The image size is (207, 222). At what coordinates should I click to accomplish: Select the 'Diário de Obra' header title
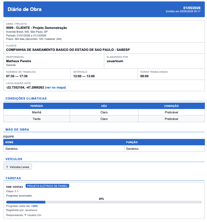pos(25,9)
